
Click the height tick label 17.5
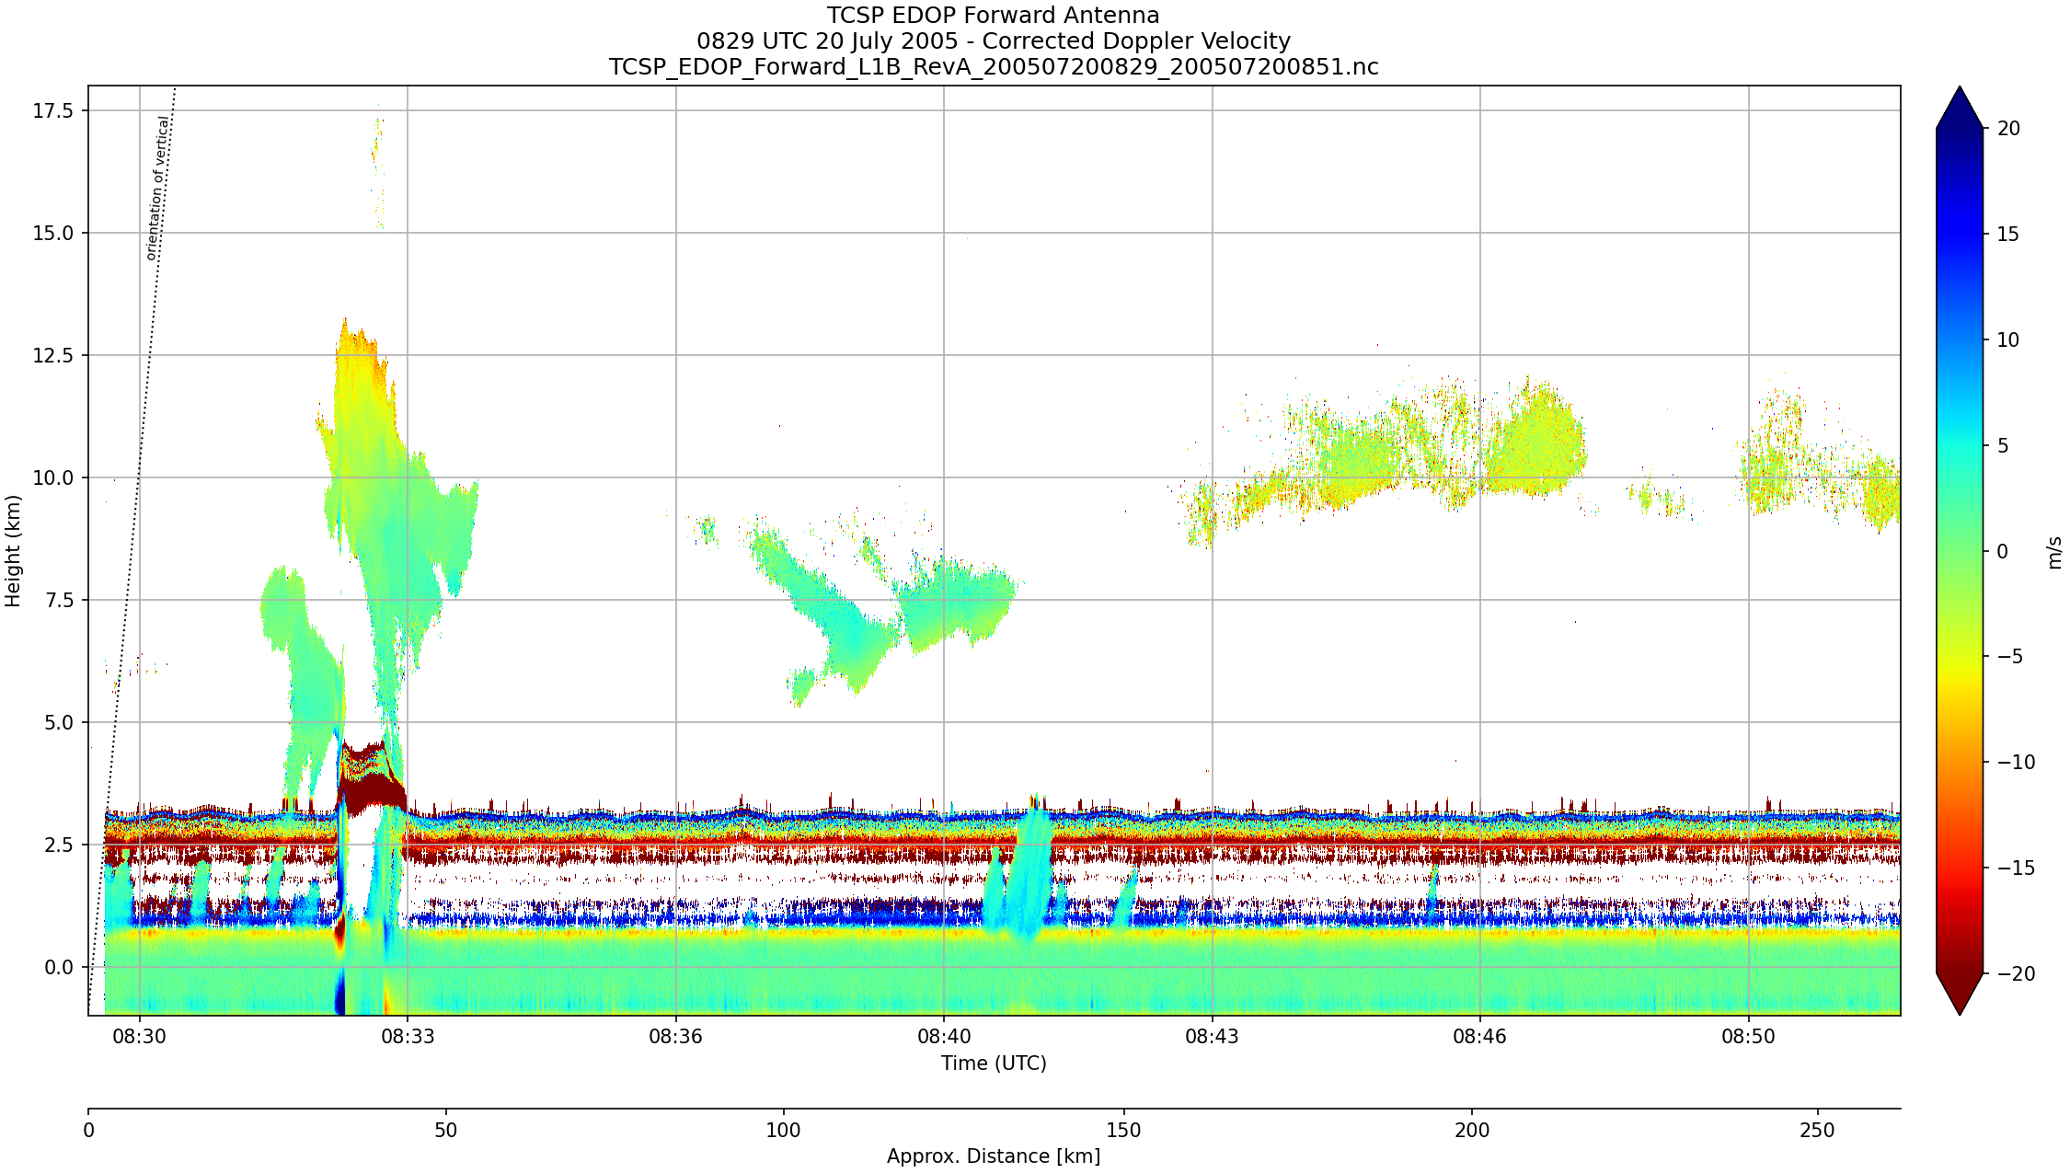click(53, 111)
